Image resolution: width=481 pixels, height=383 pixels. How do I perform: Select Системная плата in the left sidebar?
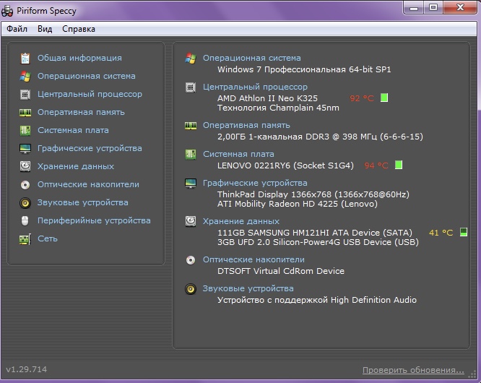tap(73, 130)
